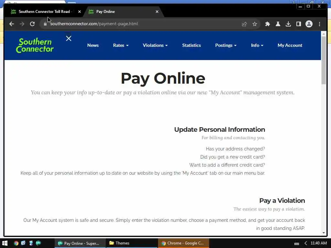Go to My Account

(290, 45)
